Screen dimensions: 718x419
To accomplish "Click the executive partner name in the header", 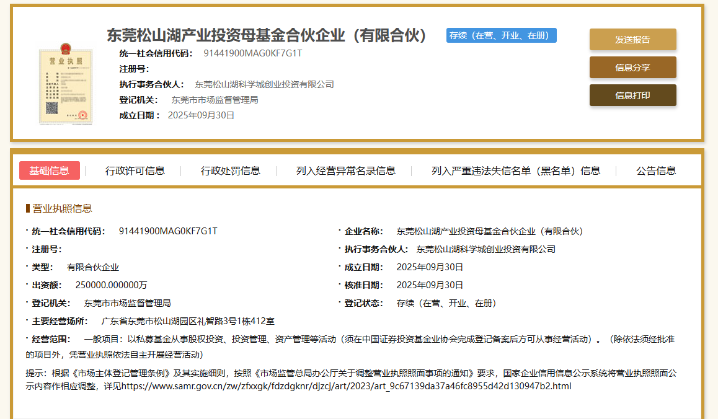I will 264,84.
